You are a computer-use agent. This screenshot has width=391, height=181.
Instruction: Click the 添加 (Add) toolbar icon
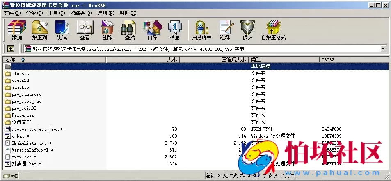tap(17, 30)
